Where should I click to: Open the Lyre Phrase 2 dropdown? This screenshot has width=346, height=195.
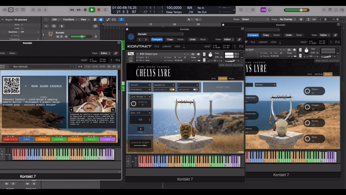[140, 97]
